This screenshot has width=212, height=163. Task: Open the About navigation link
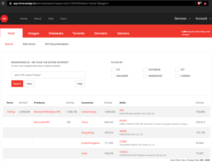pyautogui.click(x=37, y=18)
